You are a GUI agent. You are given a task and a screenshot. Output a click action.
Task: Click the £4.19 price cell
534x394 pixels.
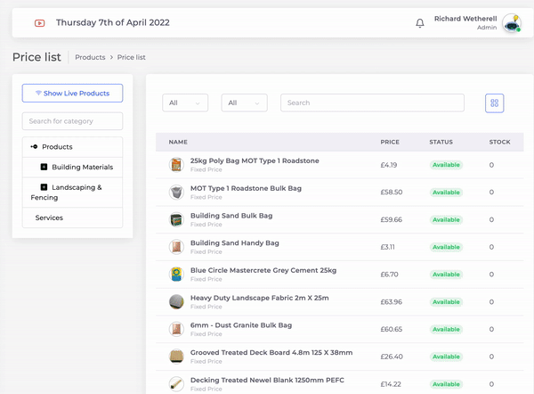pyautogui.click(x=389, y=165)
